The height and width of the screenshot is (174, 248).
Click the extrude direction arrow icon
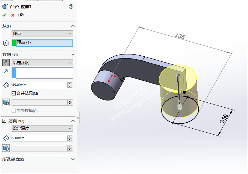pyautogui.click(x=6, y=71)
